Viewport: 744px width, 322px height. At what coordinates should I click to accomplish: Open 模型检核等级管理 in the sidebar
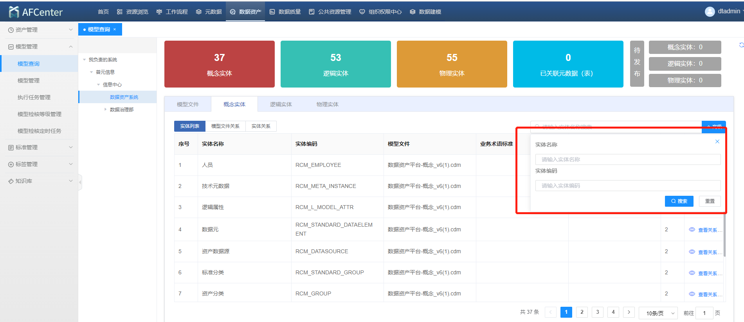[39, 114]
